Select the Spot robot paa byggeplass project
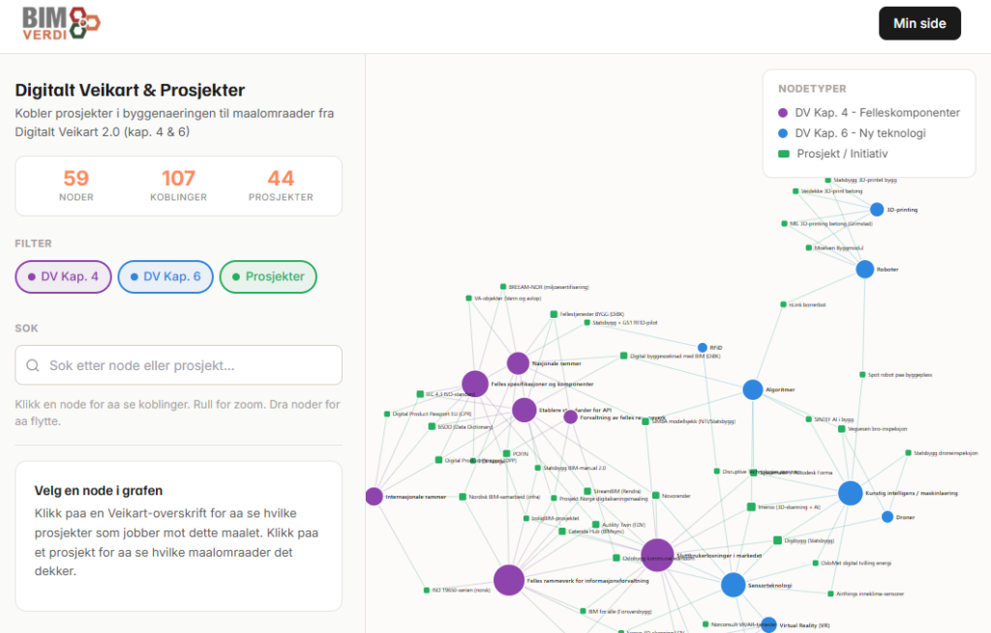Image resolution: width=991 pixels, height=633 pixels. [861, 375]
